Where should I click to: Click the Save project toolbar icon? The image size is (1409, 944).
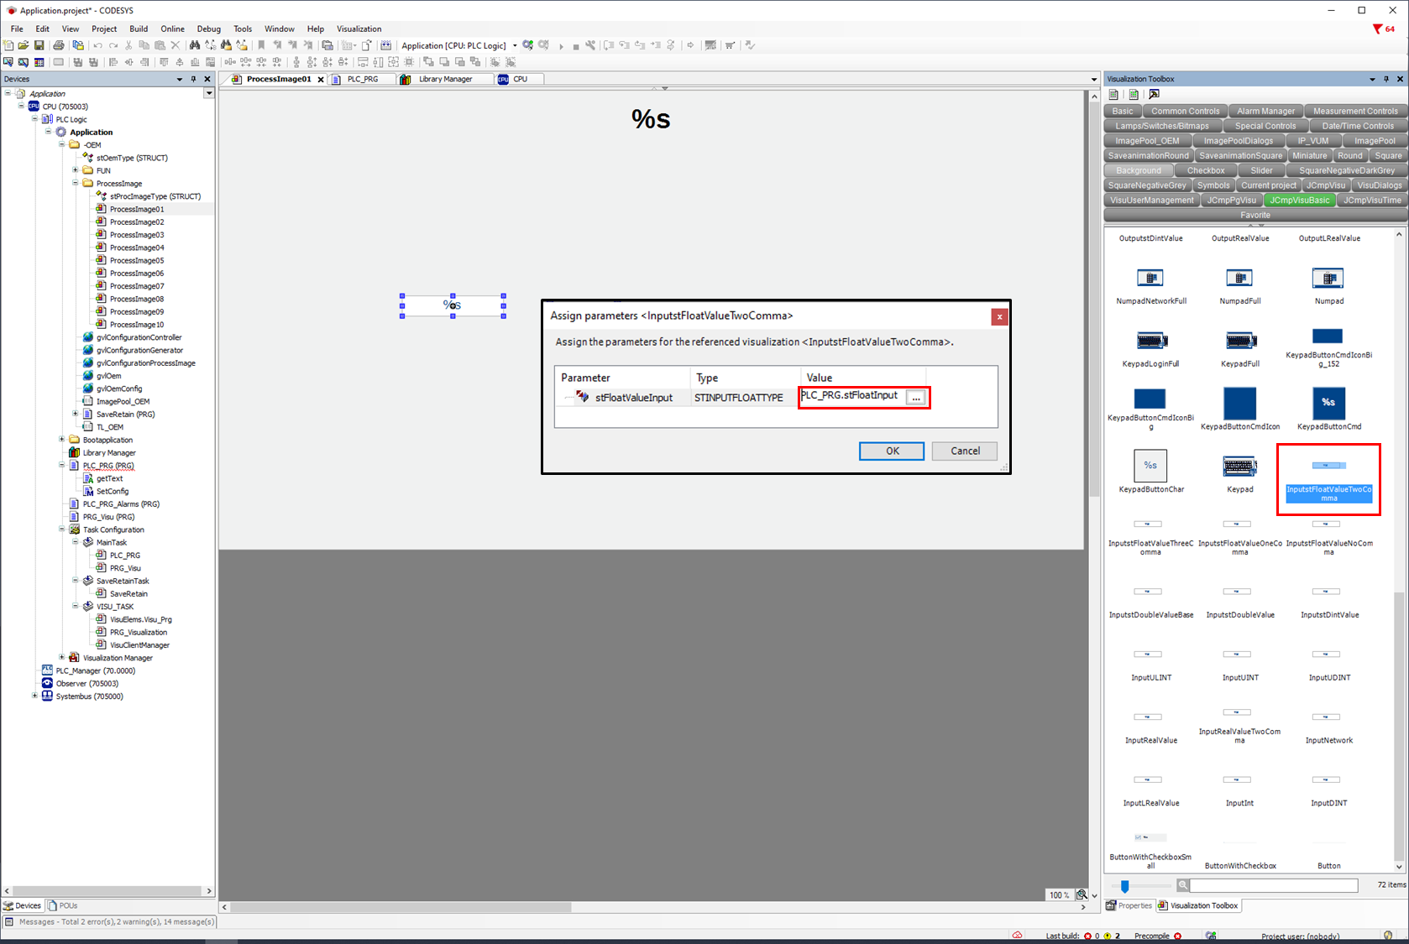tap(39, 45)
